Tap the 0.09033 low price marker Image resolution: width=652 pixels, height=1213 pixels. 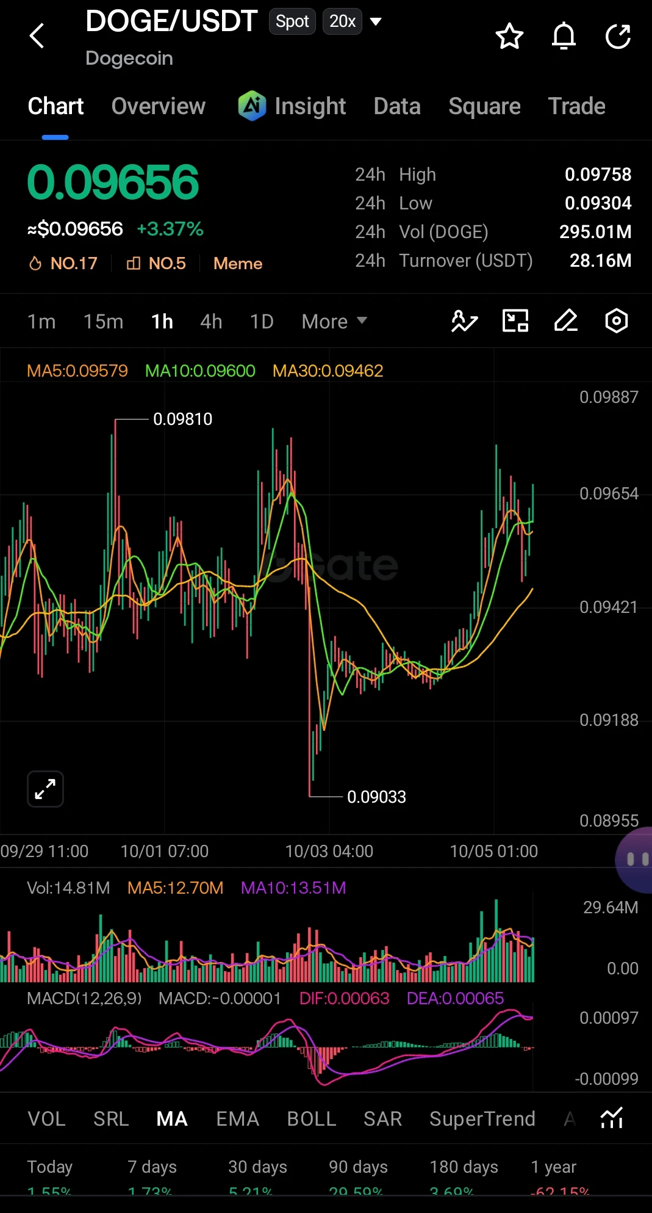tap(376, 797)
